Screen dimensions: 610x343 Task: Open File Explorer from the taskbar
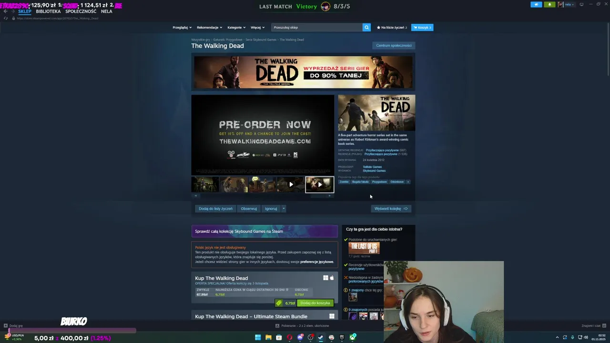(268, 337)
